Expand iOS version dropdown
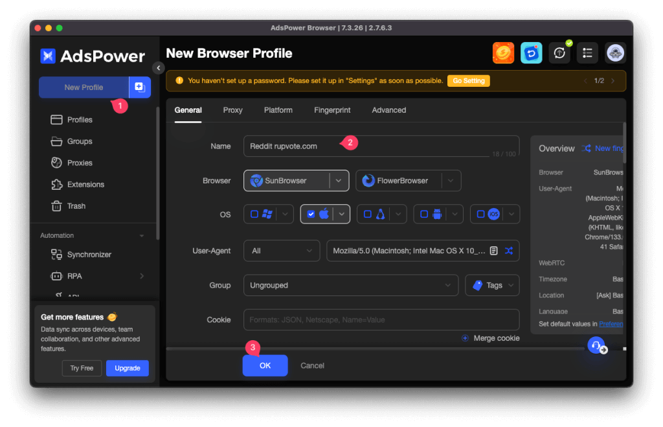 click(x=511, y=214)
